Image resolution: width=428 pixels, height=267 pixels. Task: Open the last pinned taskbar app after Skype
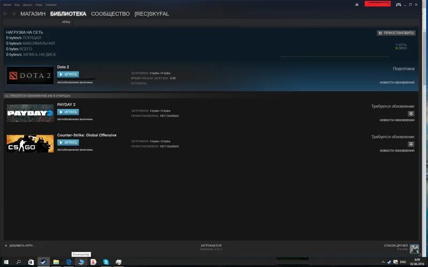click(x=118, y=262)
